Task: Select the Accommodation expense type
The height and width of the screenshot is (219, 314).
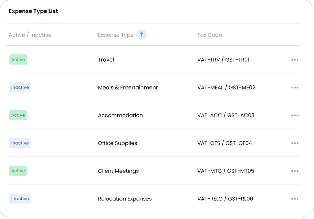Action: (121, 115)
